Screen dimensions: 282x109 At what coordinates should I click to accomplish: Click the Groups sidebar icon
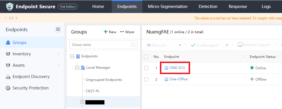8,43
